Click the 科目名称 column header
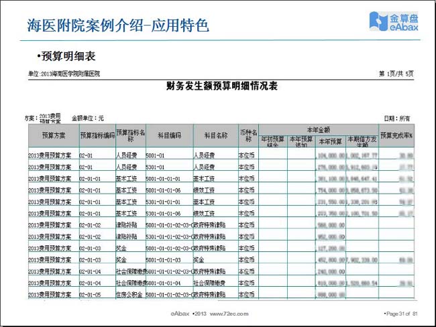 coord(216,135)
